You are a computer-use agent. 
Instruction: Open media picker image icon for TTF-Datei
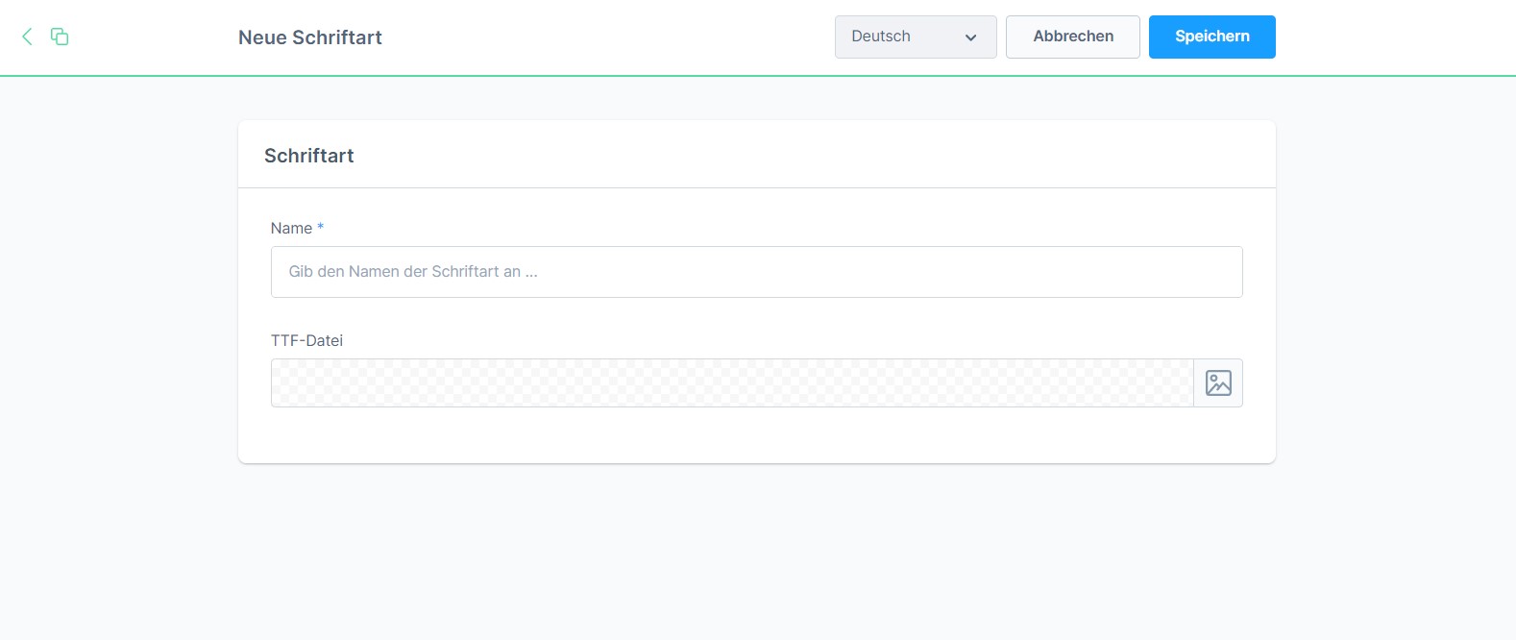click(1218, 382)
